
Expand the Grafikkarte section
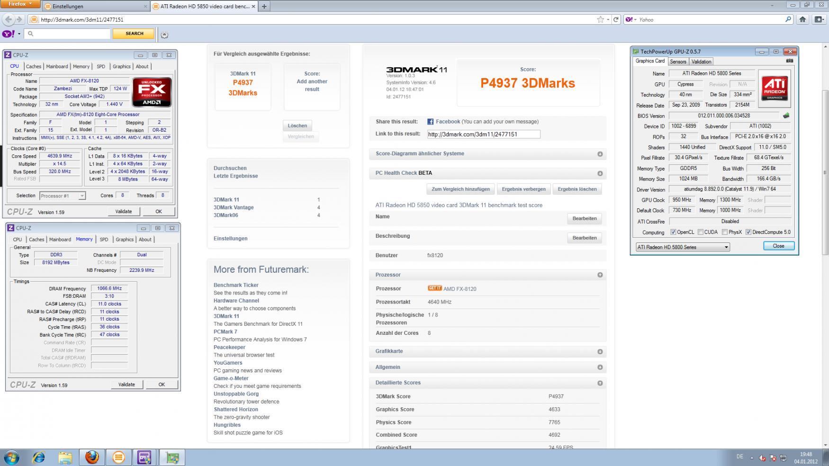point(600,351)
